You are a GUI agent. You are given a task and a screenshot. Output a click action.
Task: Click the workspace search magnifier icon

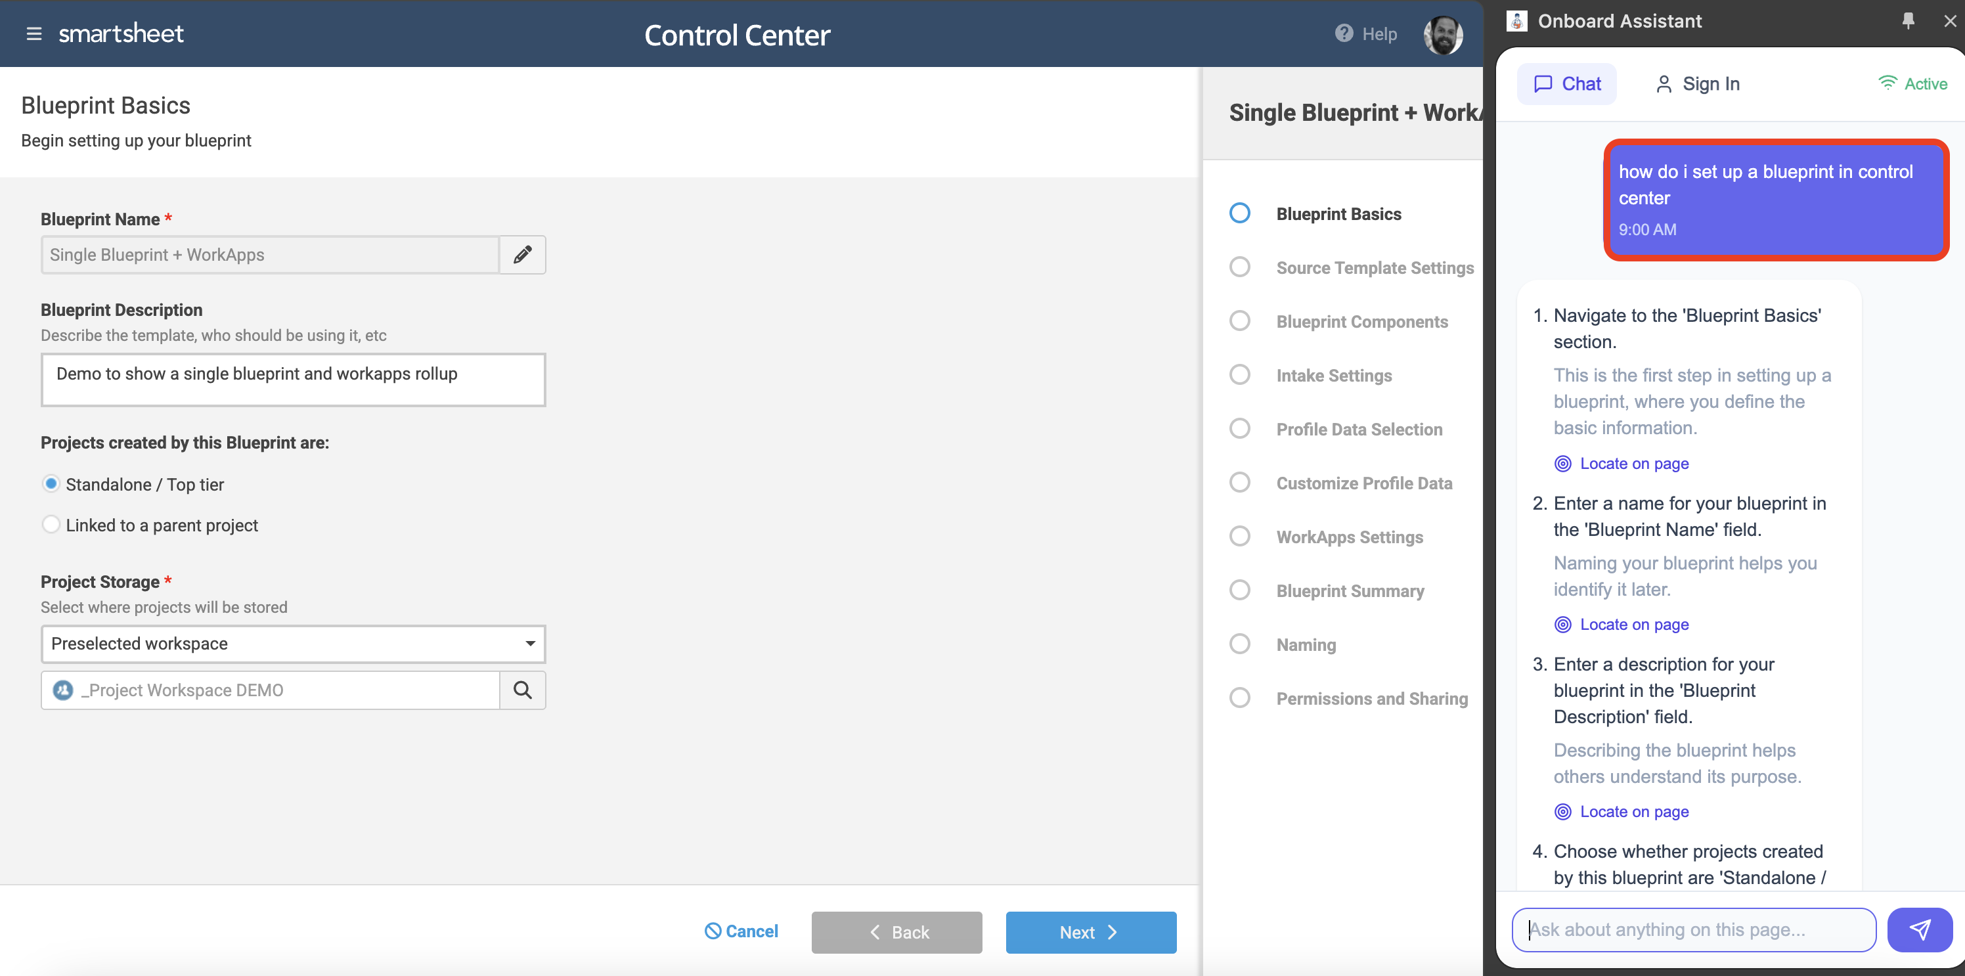click(x=523, y=690)
